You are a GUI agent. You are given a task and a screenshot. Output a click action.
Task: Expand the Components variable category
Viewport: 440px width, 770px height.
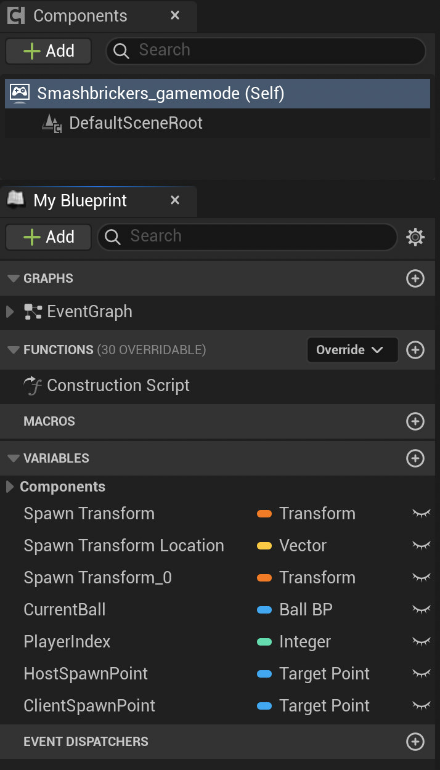[x=10, y=487]
